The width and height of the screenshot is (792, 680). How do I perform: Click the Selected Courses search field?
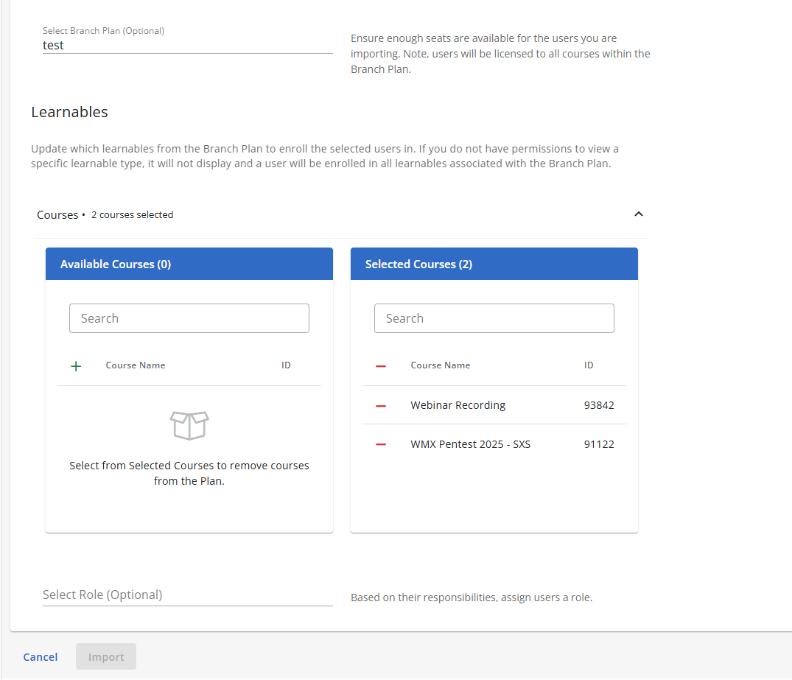point(494,318)
